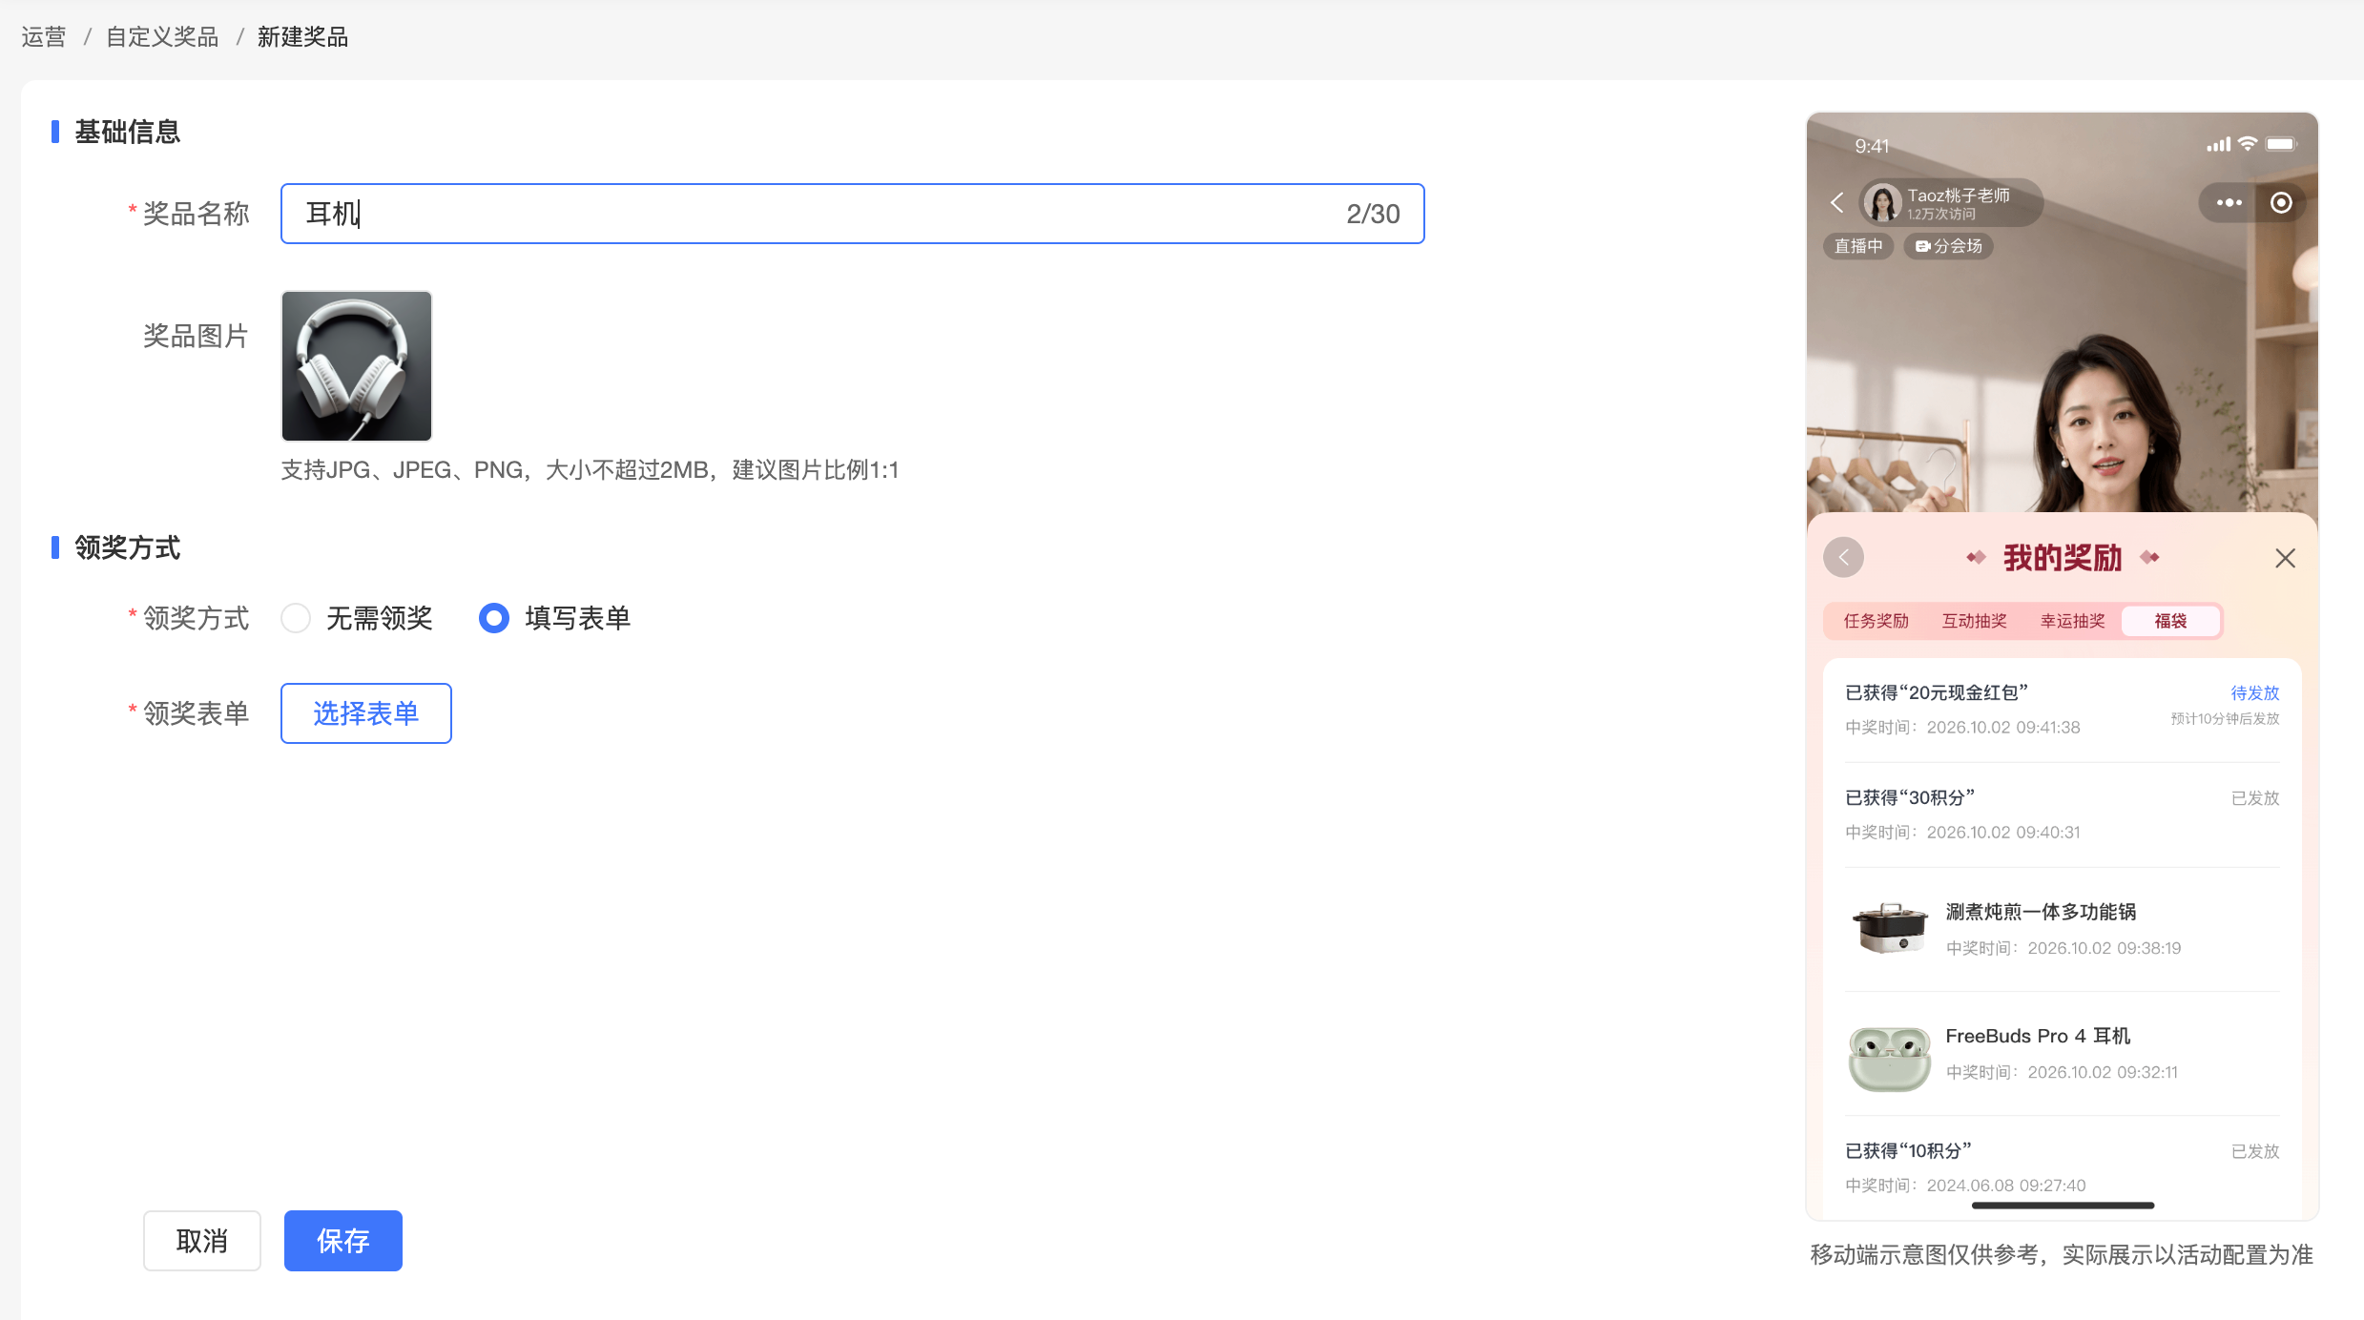Viewport: 2364px width, 1320px height.
Task: Select the 福袋 tab
Action: 2170,621
